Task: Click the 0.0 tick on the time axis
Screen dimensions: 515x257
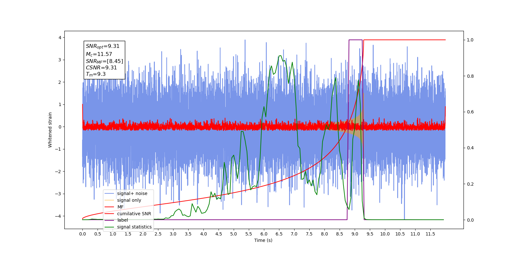Action: [82, 234]
